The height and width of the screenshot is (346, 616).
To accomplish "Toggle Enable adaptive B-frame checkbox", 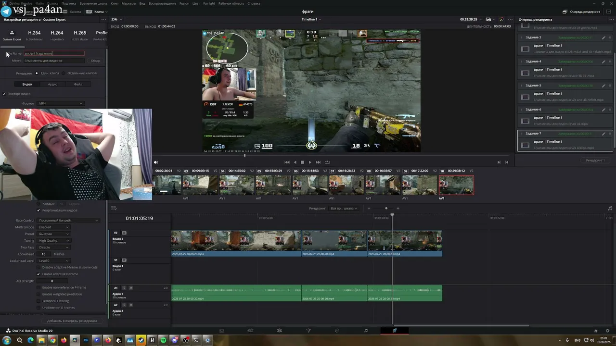I will coord(38,274).
